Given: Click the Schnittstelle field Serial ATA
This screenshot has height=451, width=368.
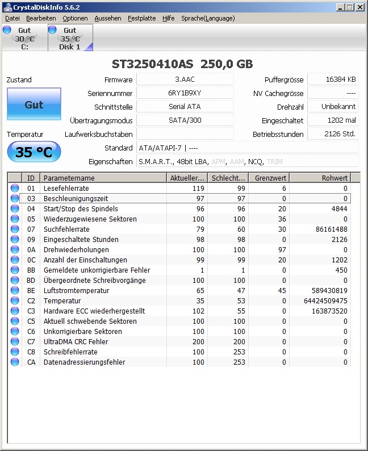Looking at the screenshot, I should (x=185, y=107).
